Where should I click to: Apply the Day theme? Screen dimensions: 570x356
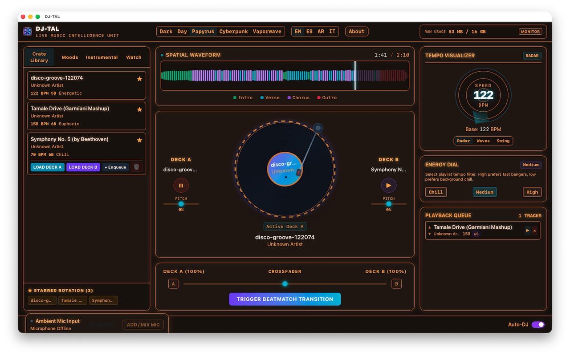tap(182, 32)
